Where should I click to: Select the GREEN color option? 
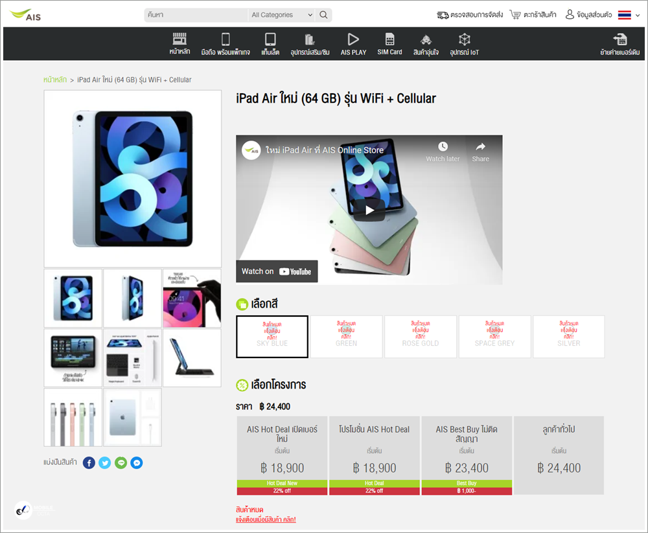(346, 337)
